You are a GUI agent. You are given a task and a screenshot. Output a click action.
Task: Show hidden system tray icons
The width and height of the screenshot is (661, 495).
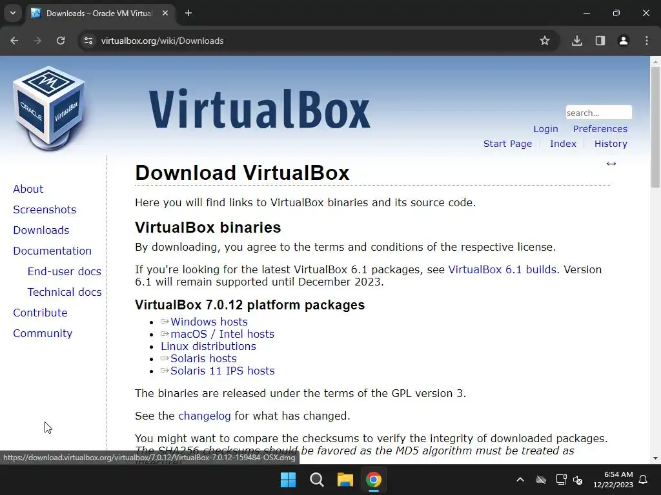click(520, 480)
